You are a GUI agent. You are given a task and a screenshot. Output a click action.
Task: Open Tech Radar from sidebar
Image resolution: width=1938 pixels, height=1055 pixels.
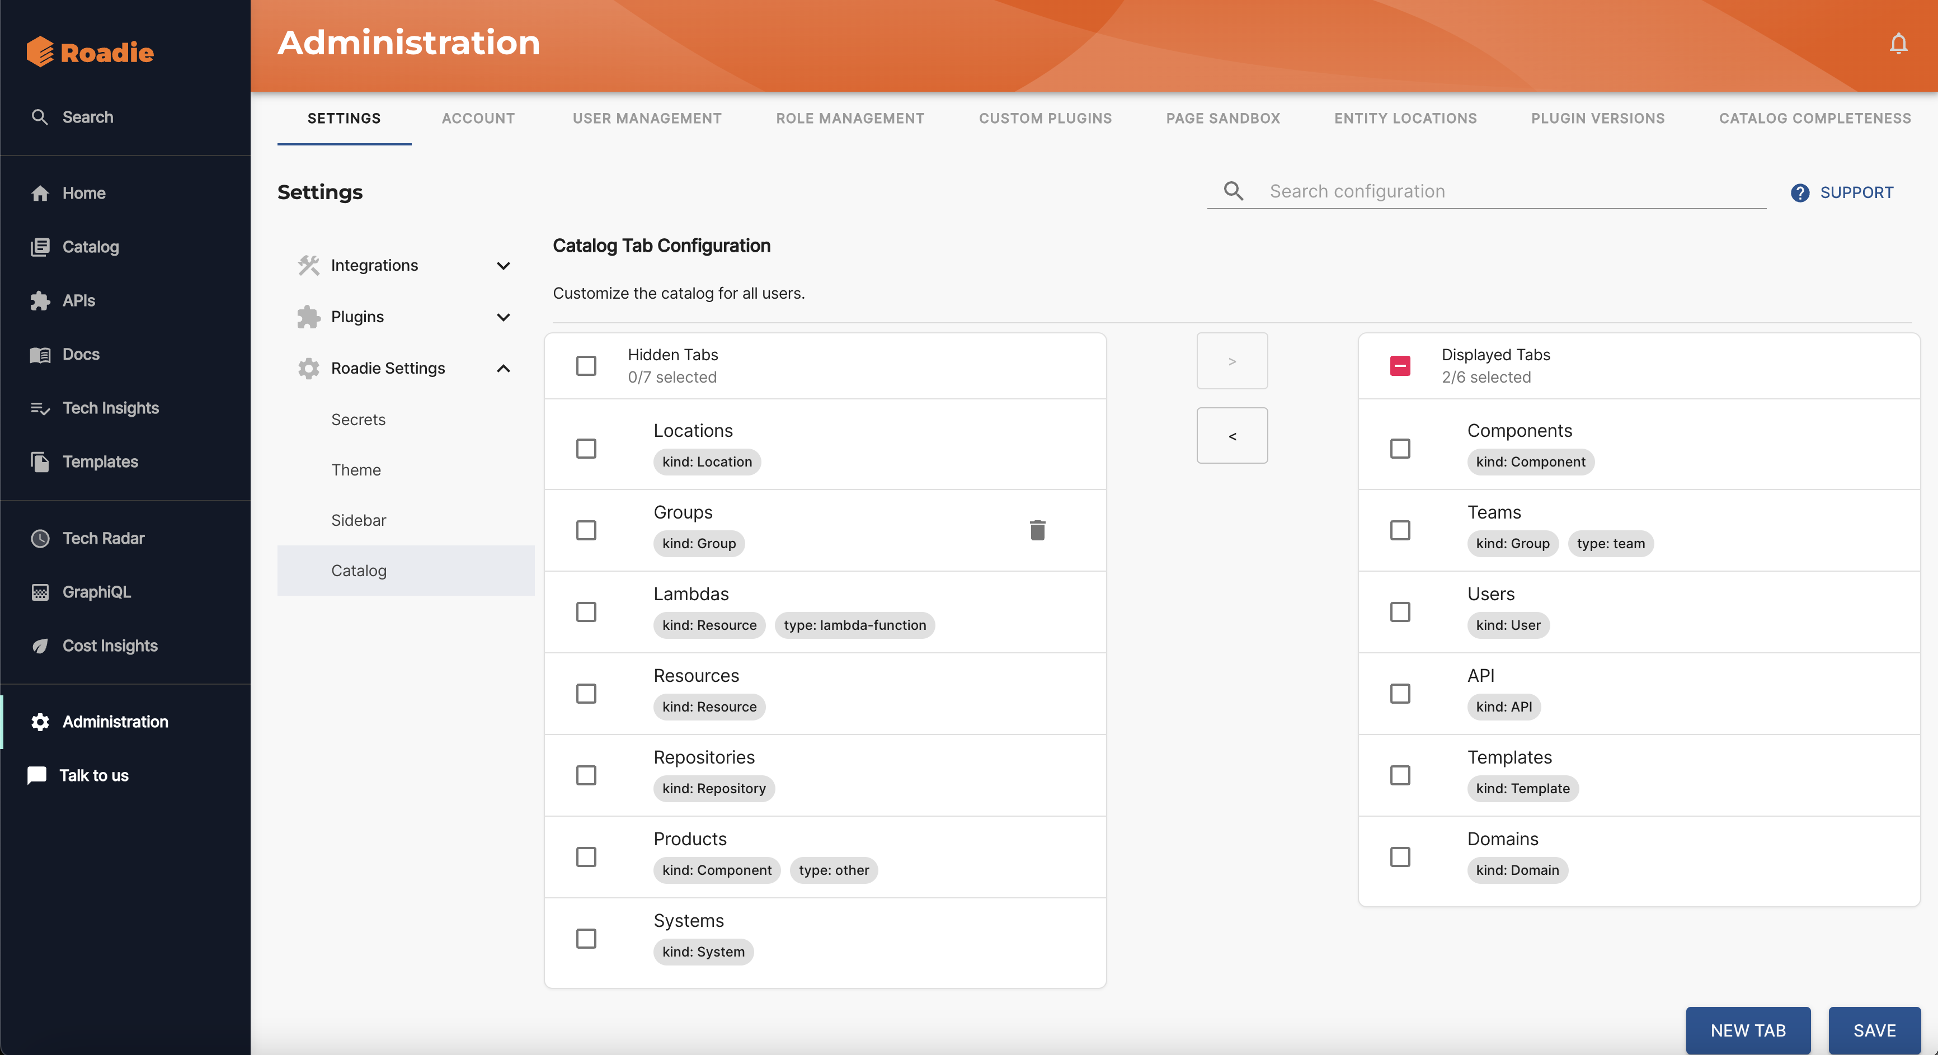tap(103, 538)
